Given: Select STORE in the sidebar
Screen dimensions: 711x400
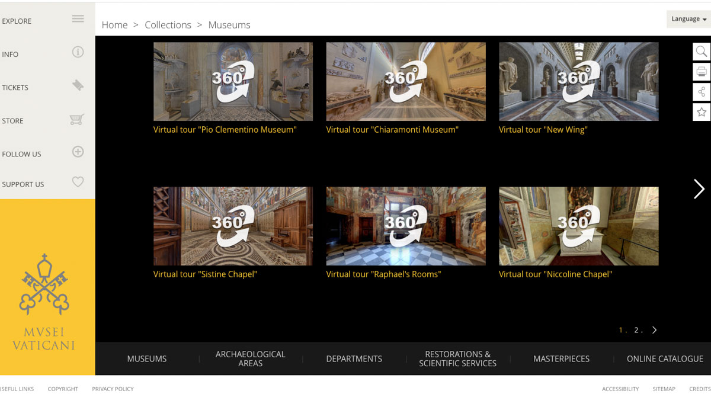Looking at the screenshot, I should click(12, 120).
